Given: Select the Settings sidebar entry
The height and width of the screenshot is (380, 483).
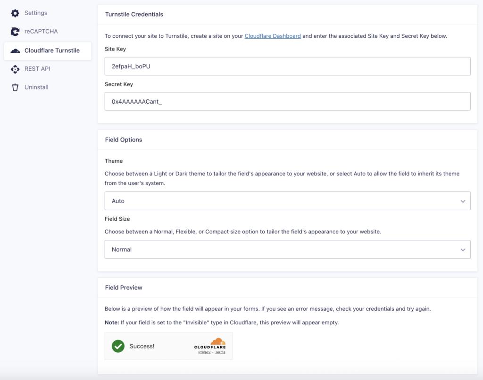Looking at the screenshot, I should coord(35,13).
